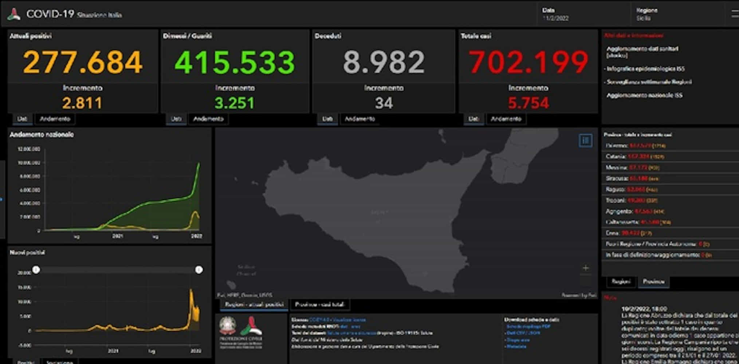Click the 10/2/2022, 18:00 note timestamp
Screen dimensions: 739x364
(644, 309)
